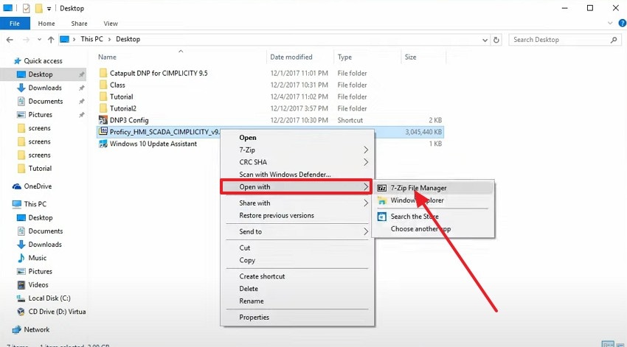
Task: Click Quick access star icon
Action: (x=17, y=61)
